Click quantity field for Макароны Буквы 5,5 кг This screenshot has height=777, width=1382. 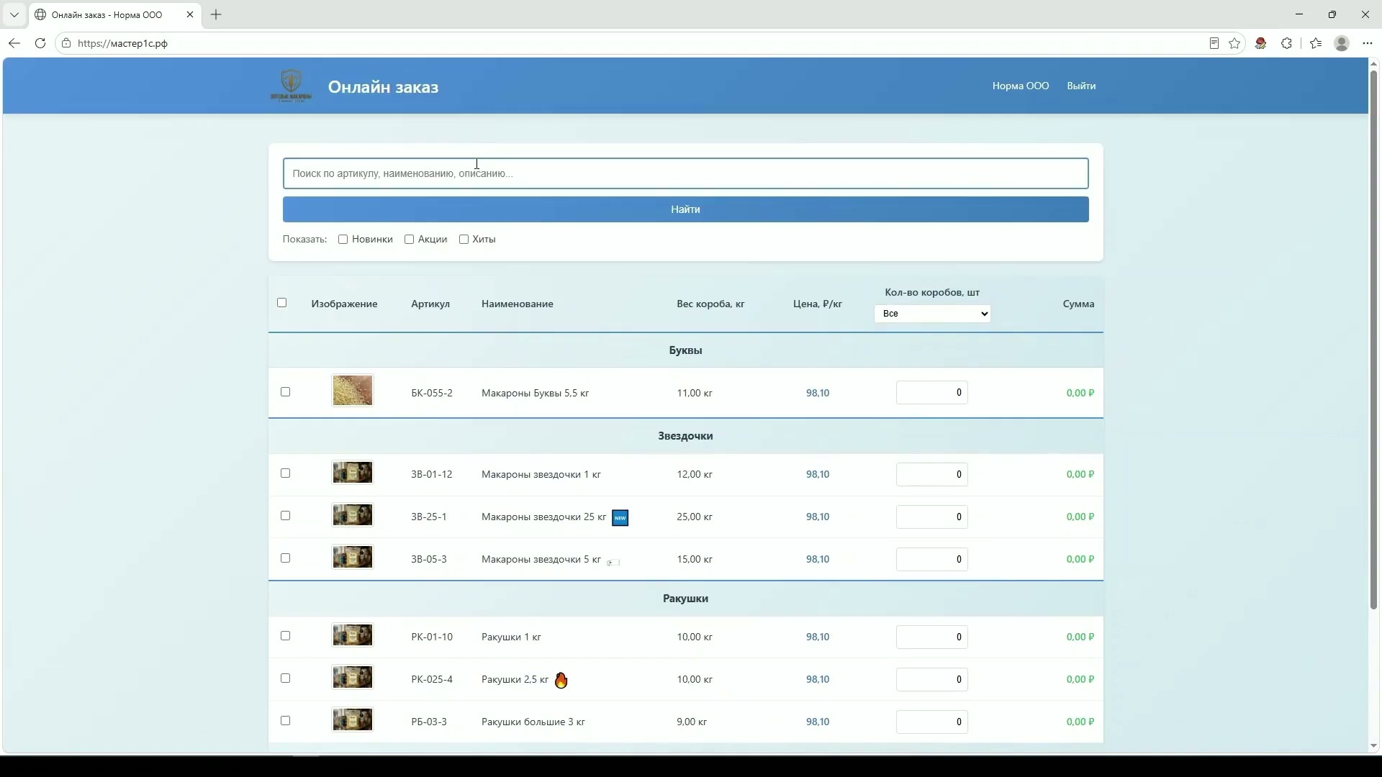pos(932,393)
